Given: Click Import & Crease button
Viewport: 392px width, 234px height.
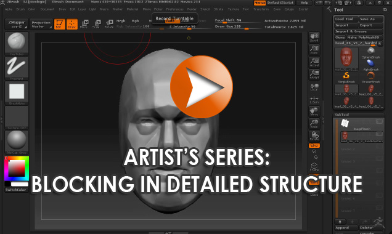Looking at the screenshot, I should (x=359, y=31).
